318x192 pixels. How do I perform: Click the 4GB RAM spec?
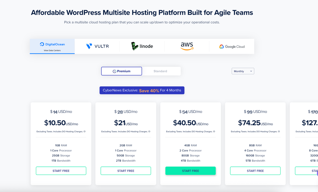coord(190,145)
